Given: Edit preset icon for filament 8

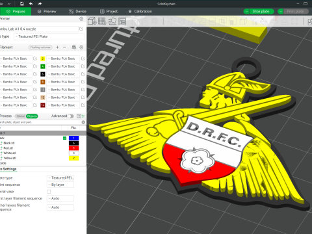Looking at the screenshot, I should point(83,82).
